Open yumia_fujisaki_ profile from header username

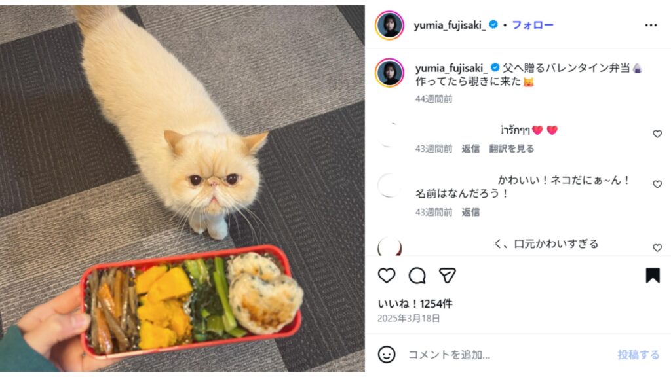[450, 26]
